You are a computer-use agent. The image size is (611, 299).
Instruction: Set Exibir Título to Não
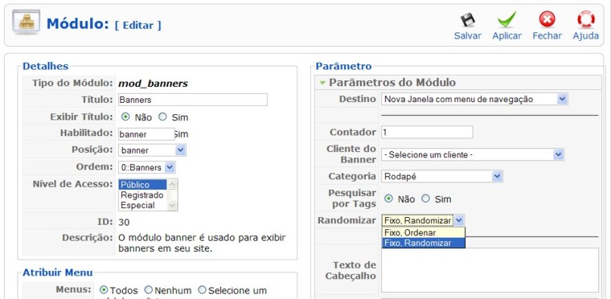pyautogui.click(x=125, y=117)
